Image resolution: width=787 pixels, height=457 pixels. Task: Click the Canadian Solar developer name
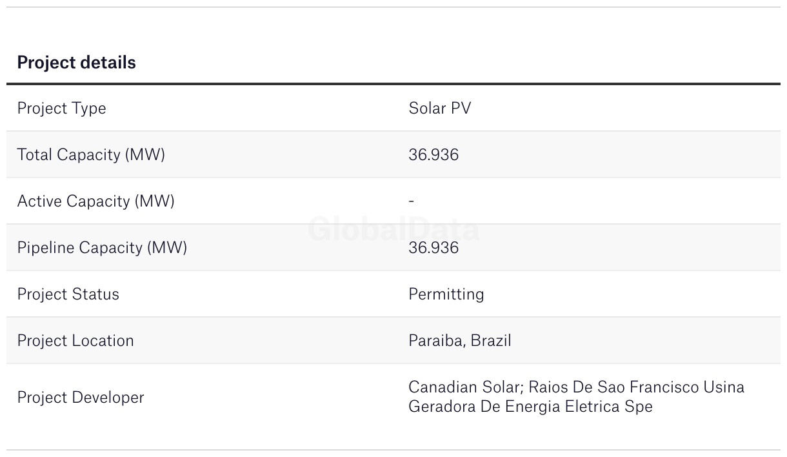tap(468, 387)
